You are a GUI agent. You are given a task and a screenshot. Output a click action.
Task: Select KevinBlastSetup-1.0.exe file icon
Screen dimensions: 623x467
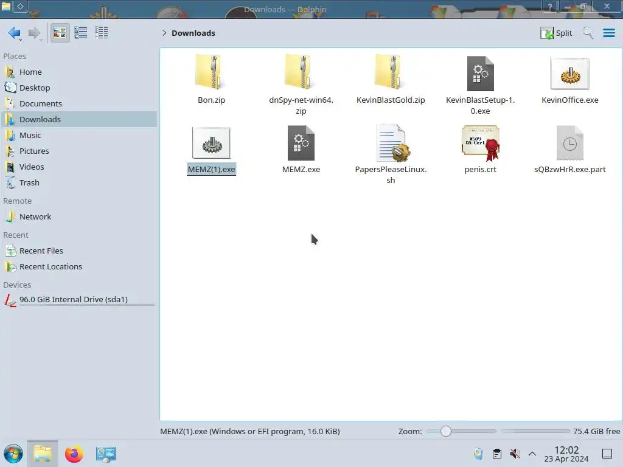pos(481,74)
